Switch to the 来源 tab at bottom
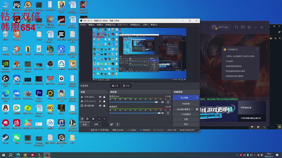The image size is (282, 158). tap(85, 124)
